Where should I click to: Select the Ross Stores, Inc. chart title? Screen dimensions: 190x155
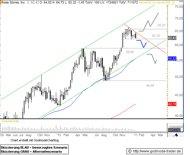pos(13,2)
